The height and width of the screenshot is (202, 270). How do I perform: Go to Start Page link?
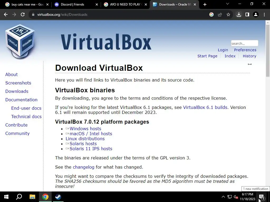coord(207,56)
